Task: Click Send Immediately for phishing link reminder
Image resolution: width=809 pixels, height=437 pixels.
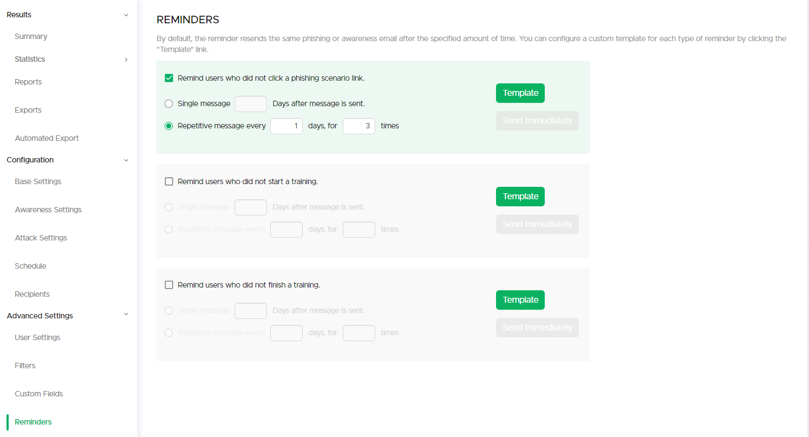Action: click(x=537, y=121)
